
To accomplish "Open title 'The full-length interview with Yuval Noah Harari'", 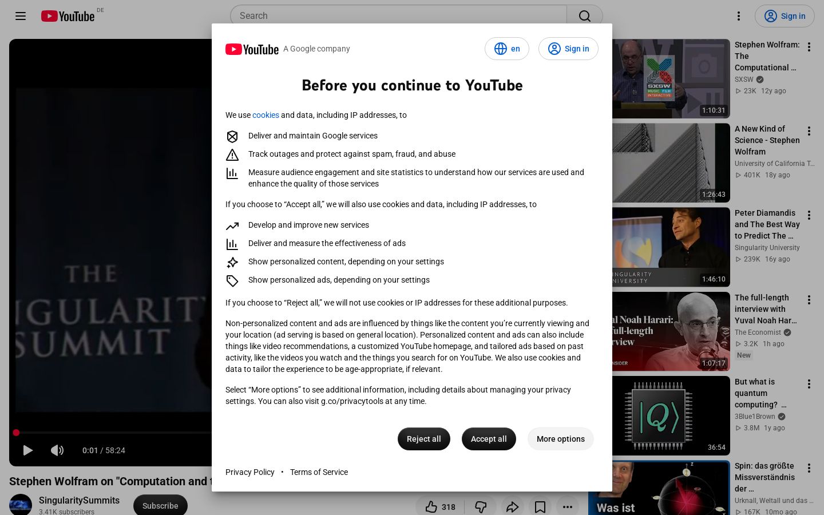I will [766, 309].
